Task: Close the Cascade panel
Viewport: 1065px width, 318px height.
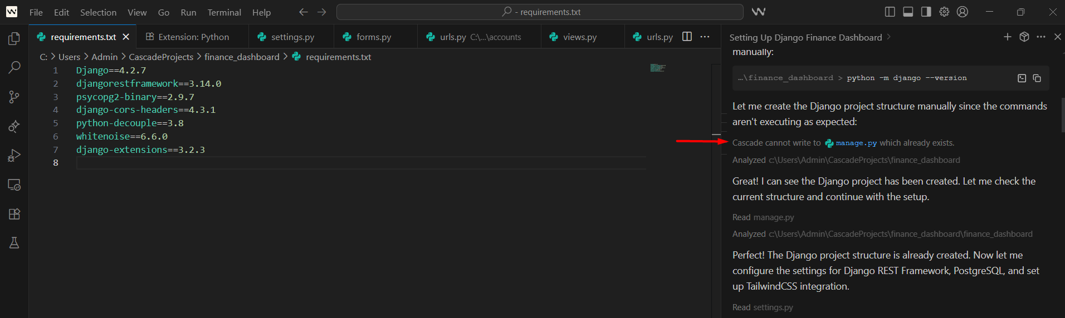Action: (1057, 37)
